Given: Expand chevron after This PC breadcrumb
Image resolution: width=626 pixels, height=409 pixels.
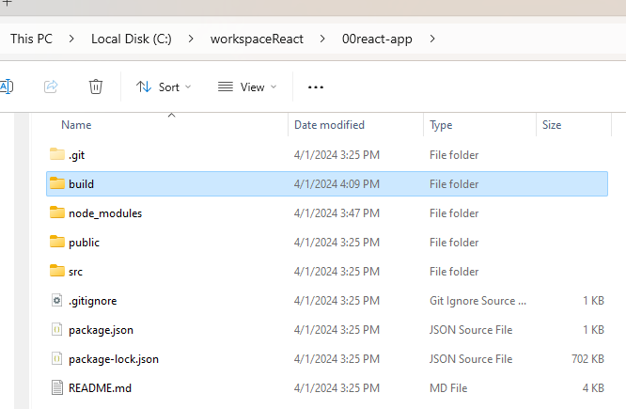Looking at the screenshot, I should pyautogui.click(x=71, y=39).
